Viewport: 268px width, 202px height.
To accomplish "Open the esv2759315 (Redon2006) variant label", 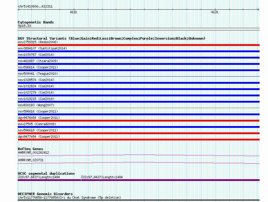I will 38,42.
